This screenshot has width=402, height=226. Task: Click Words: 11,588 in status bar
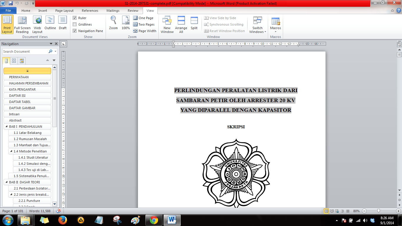(x=40, y=211)
